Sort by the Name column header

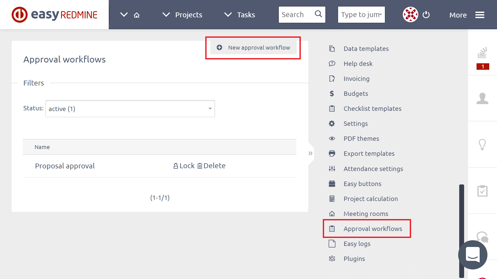pos(42,147)
